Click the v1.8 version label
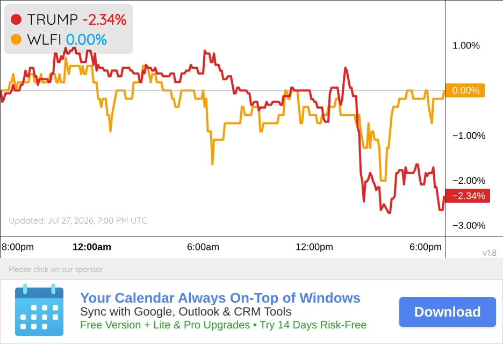Image resolution: width=503 pixels, height=344 pixels. coord(490,253)
